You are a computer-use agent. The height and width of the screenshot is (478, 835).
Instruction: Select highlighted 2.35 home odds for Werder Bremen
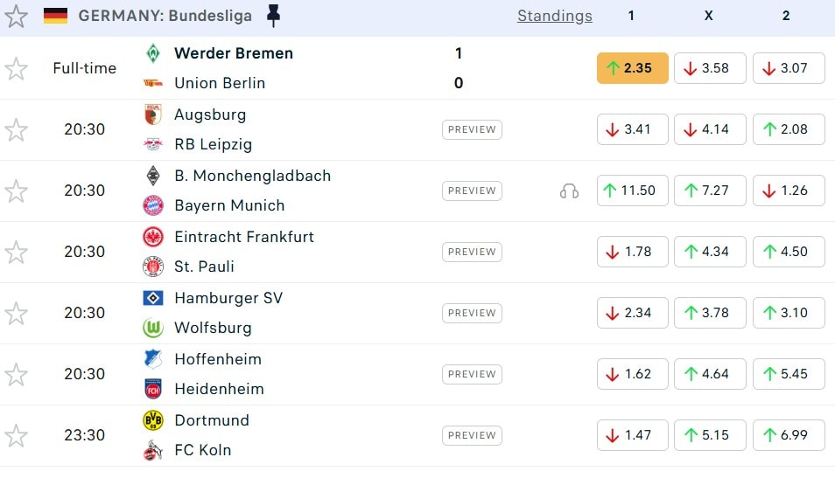point(632,68)
